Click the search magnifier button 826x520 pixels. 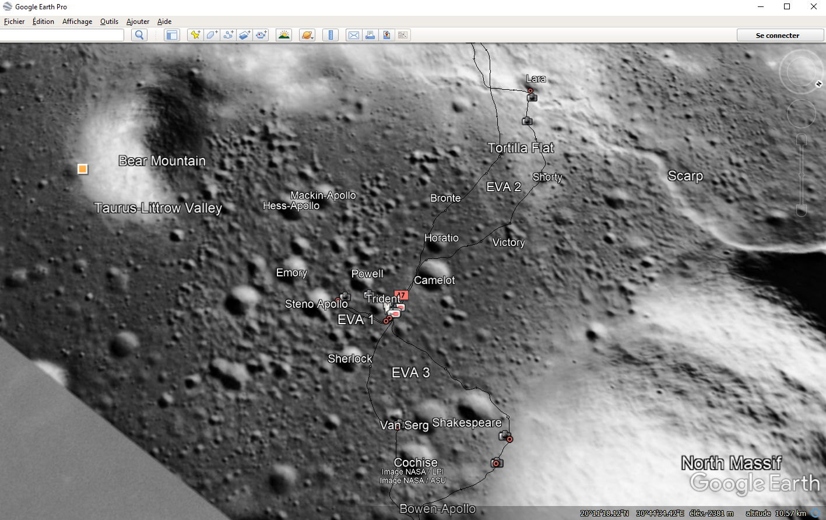pos(139,35)
